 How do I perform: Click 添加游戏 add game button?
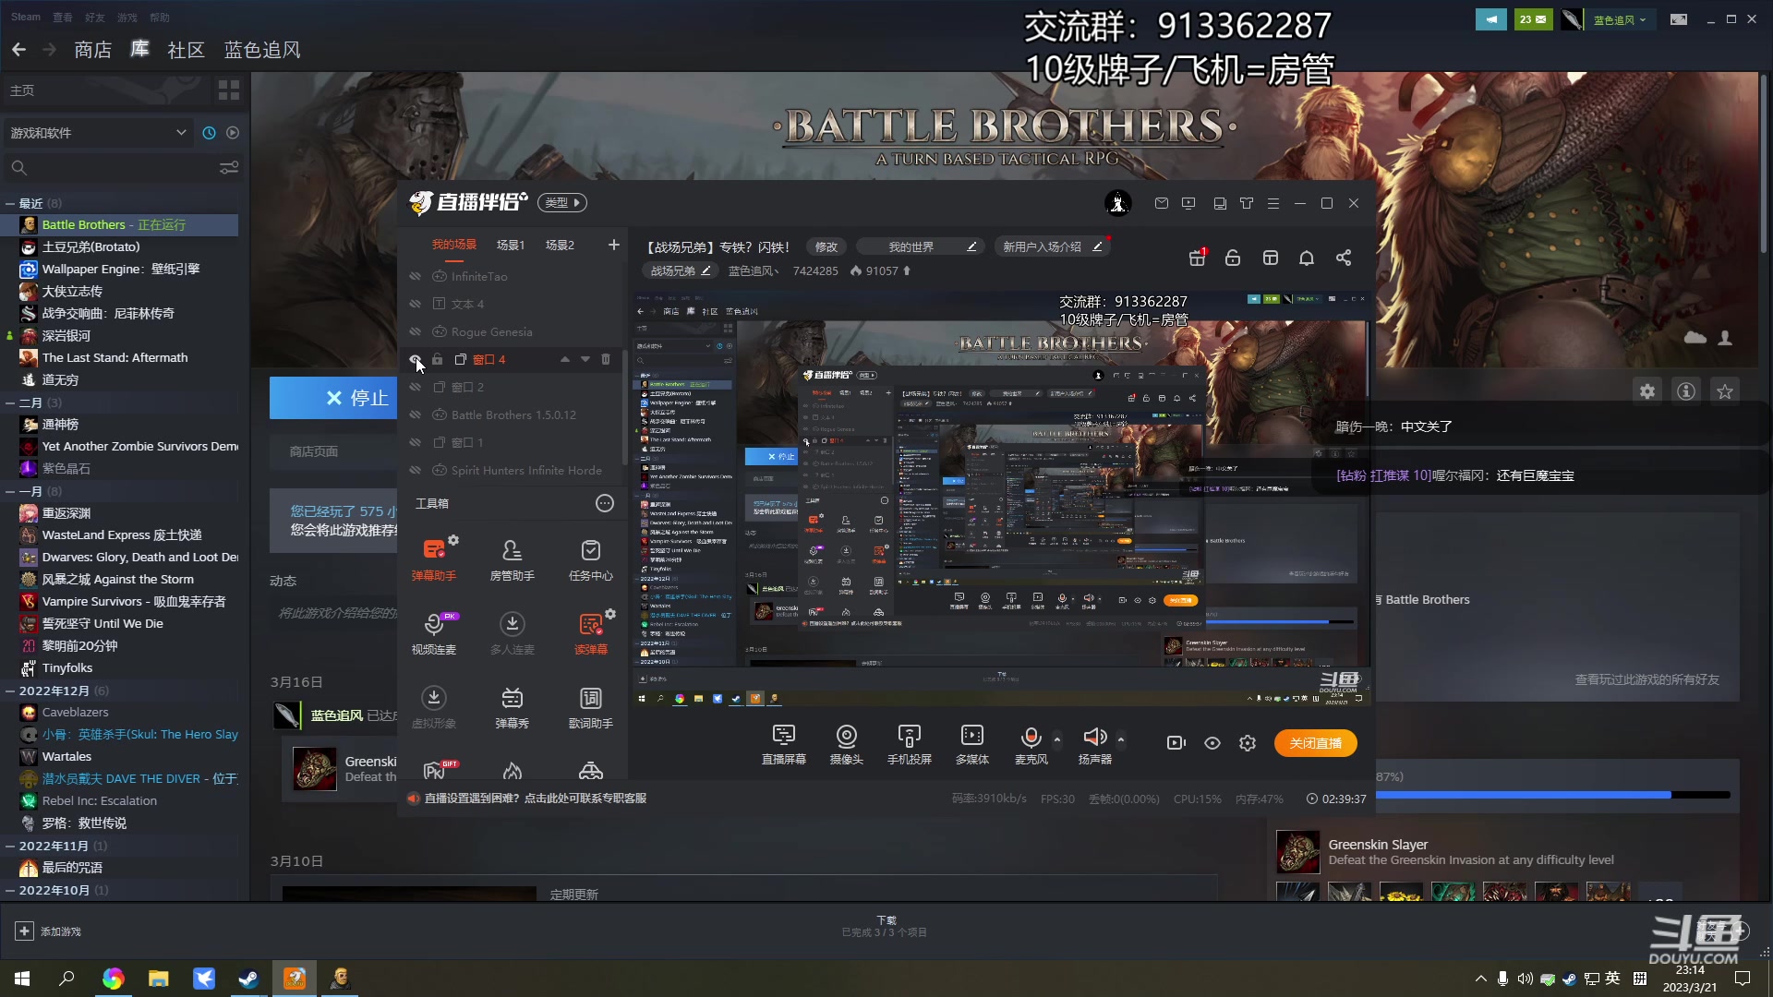(49, 931)
